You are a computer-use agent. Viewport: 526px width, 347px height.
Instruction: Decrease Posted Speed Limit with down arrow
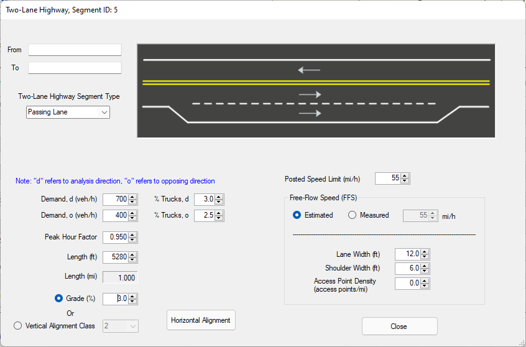405,181
